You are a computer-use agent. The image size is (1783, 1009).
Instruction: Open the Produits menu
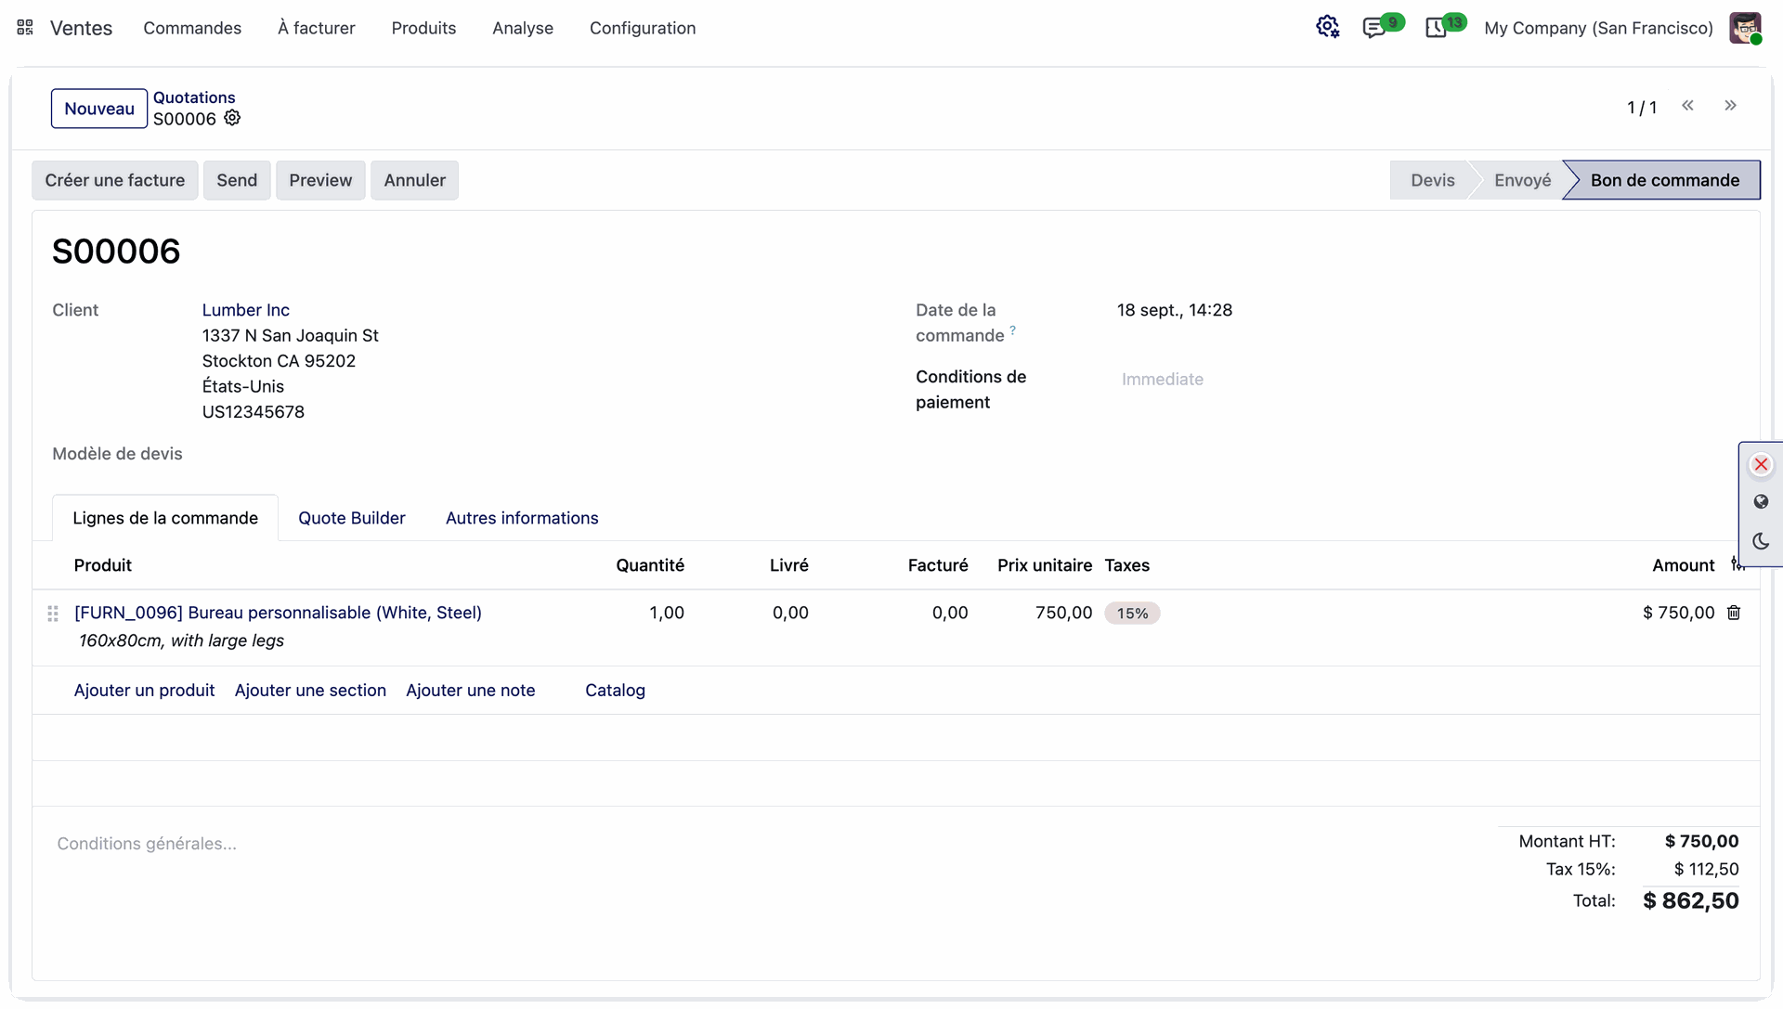423,28
